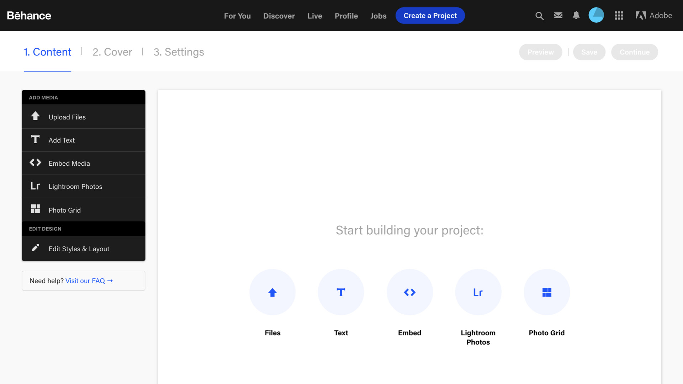Viewport: 683px width, 384px height.
Task: Click the Lightroom Photos circle icon
Action: click(478, 292)
